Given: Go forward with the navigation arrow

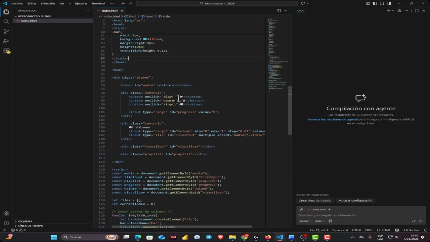Looking at the screenshot, I should [131, 3].
